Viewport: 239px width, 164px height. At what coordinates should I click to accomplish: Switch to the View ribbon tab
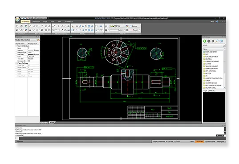(x=59, y=22)
